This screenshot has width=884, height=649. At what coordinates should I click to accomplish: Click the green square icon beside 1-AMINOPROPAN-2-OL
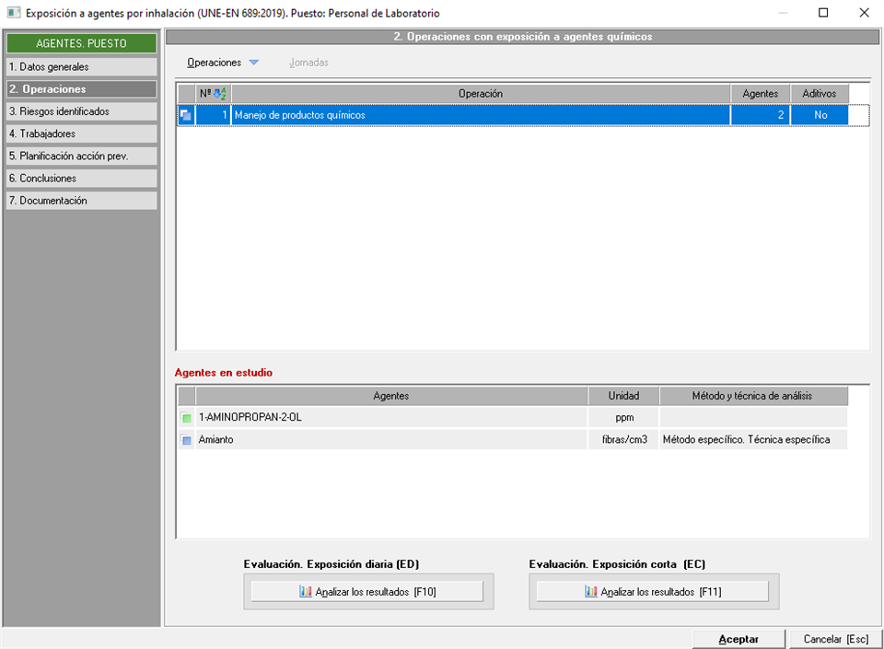pos(187,418)
